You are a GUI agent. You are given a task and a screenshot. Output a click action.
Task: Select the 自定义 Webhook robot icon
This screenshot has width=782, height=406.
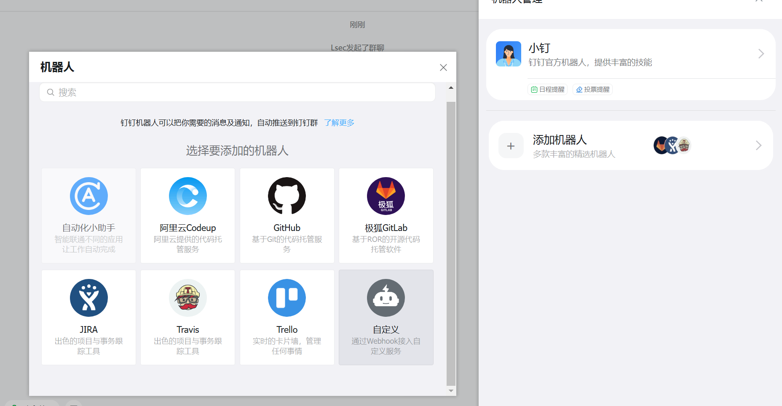386,298
